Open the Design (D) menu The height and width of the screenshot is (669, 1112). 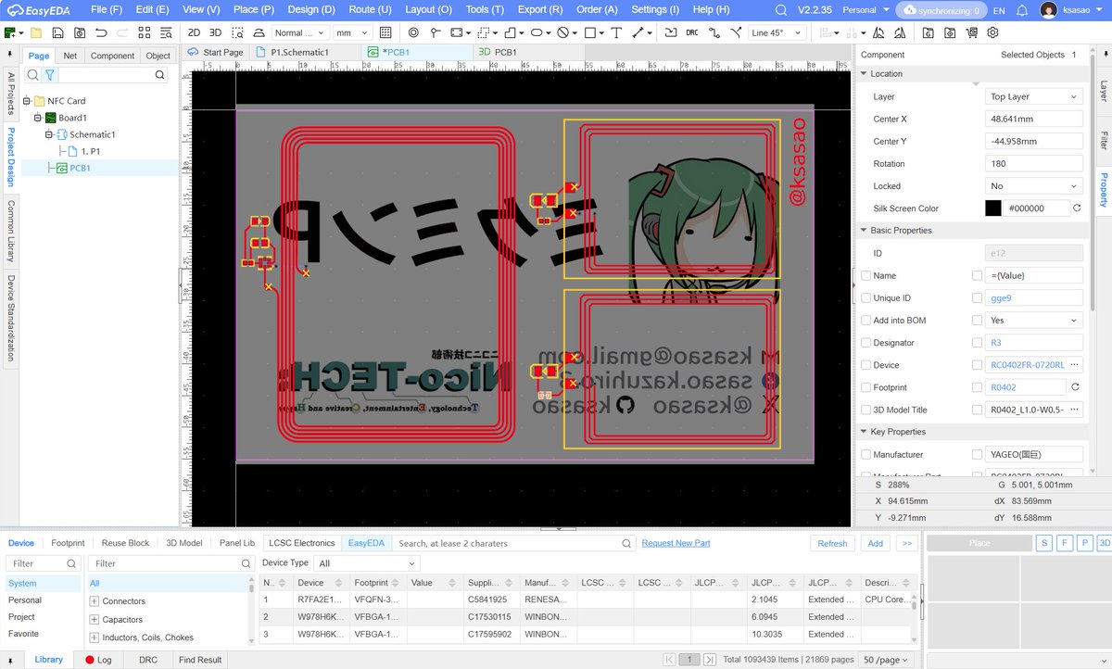(310, 9)
